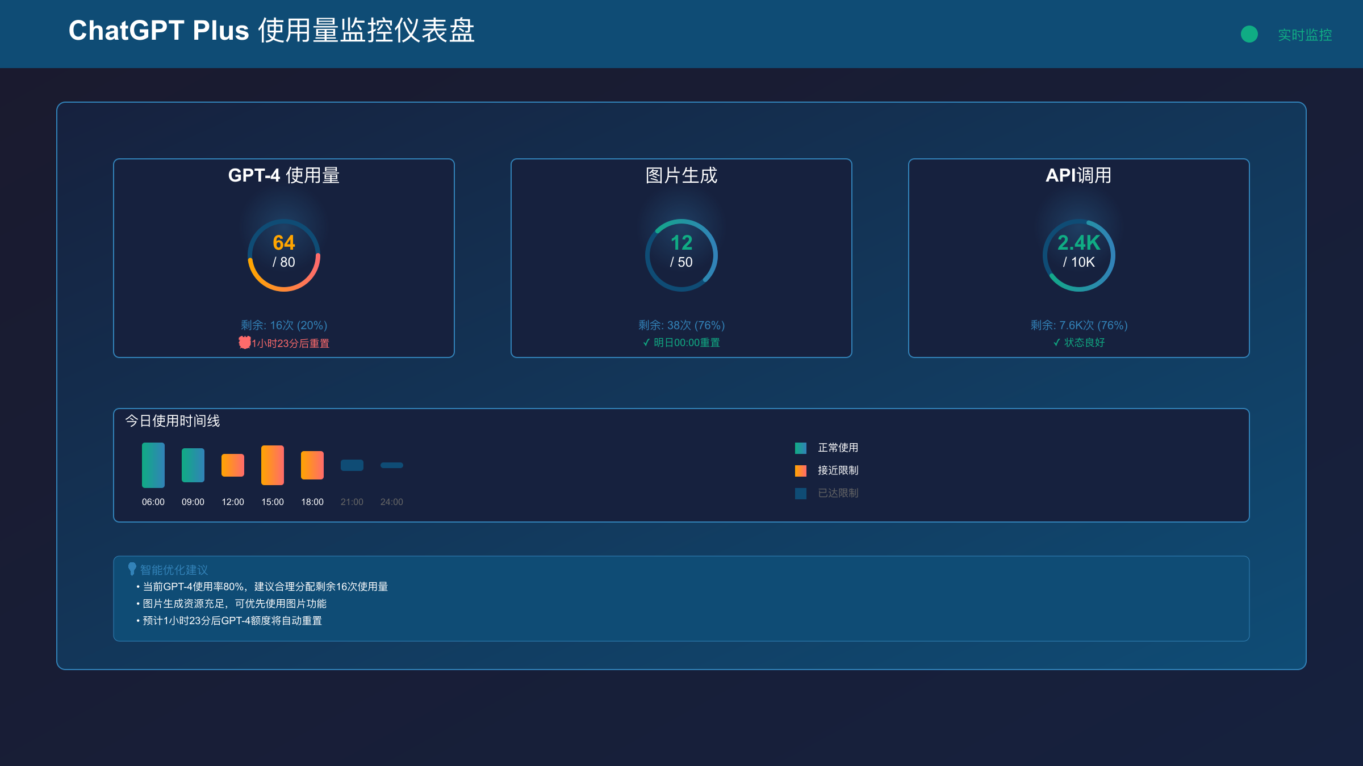Click the orange 接近限制 legend swatch
The height and width of the screenshot is (766, 1363).
tap(801, 471)
